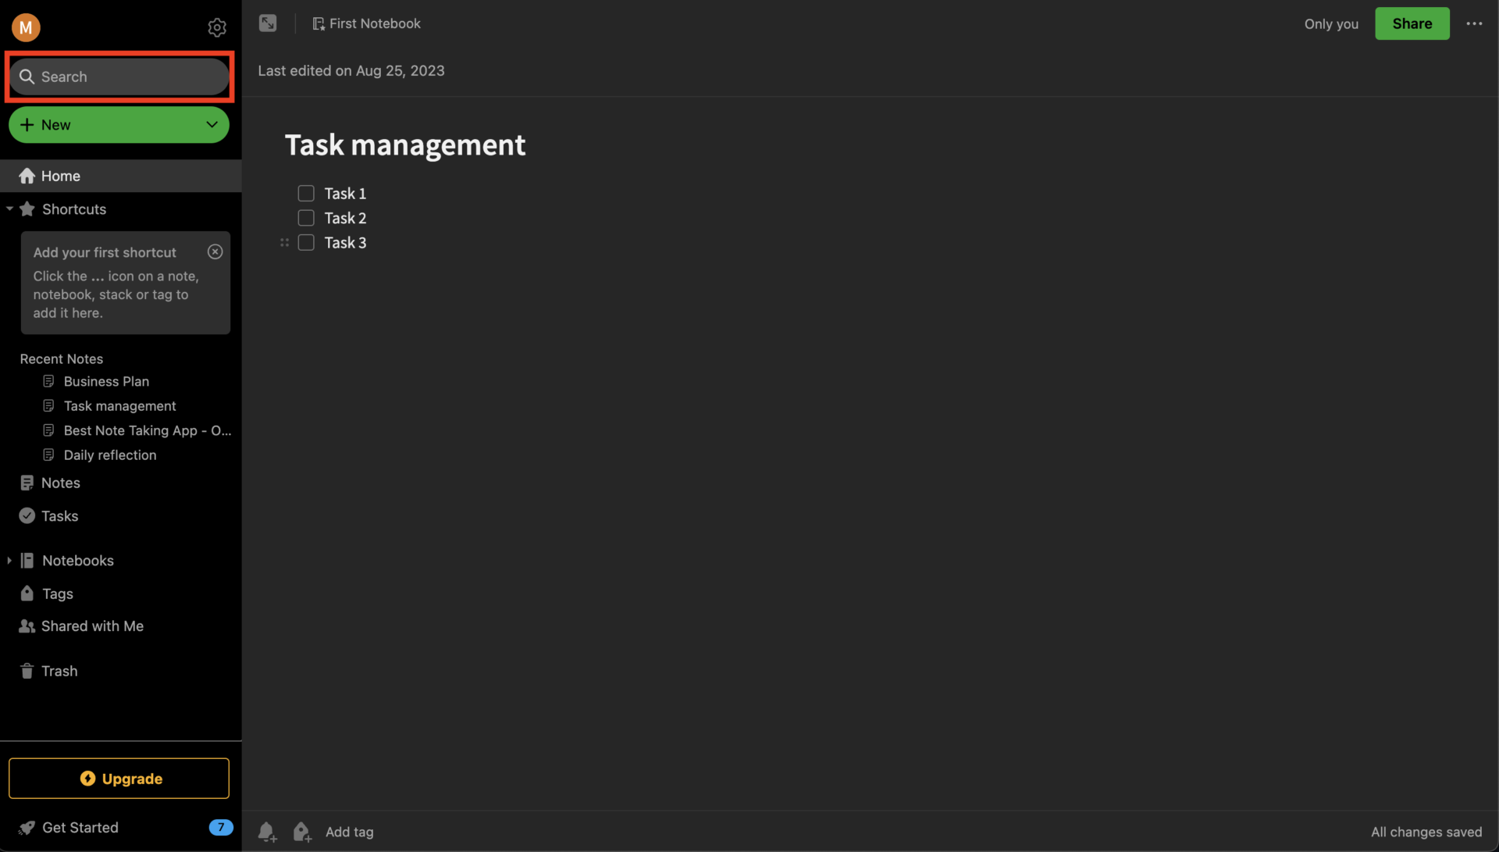Viewport: 1499px width, 852px height.
Task: Click the add tag icon in footer
Action: tap(302, 832)
